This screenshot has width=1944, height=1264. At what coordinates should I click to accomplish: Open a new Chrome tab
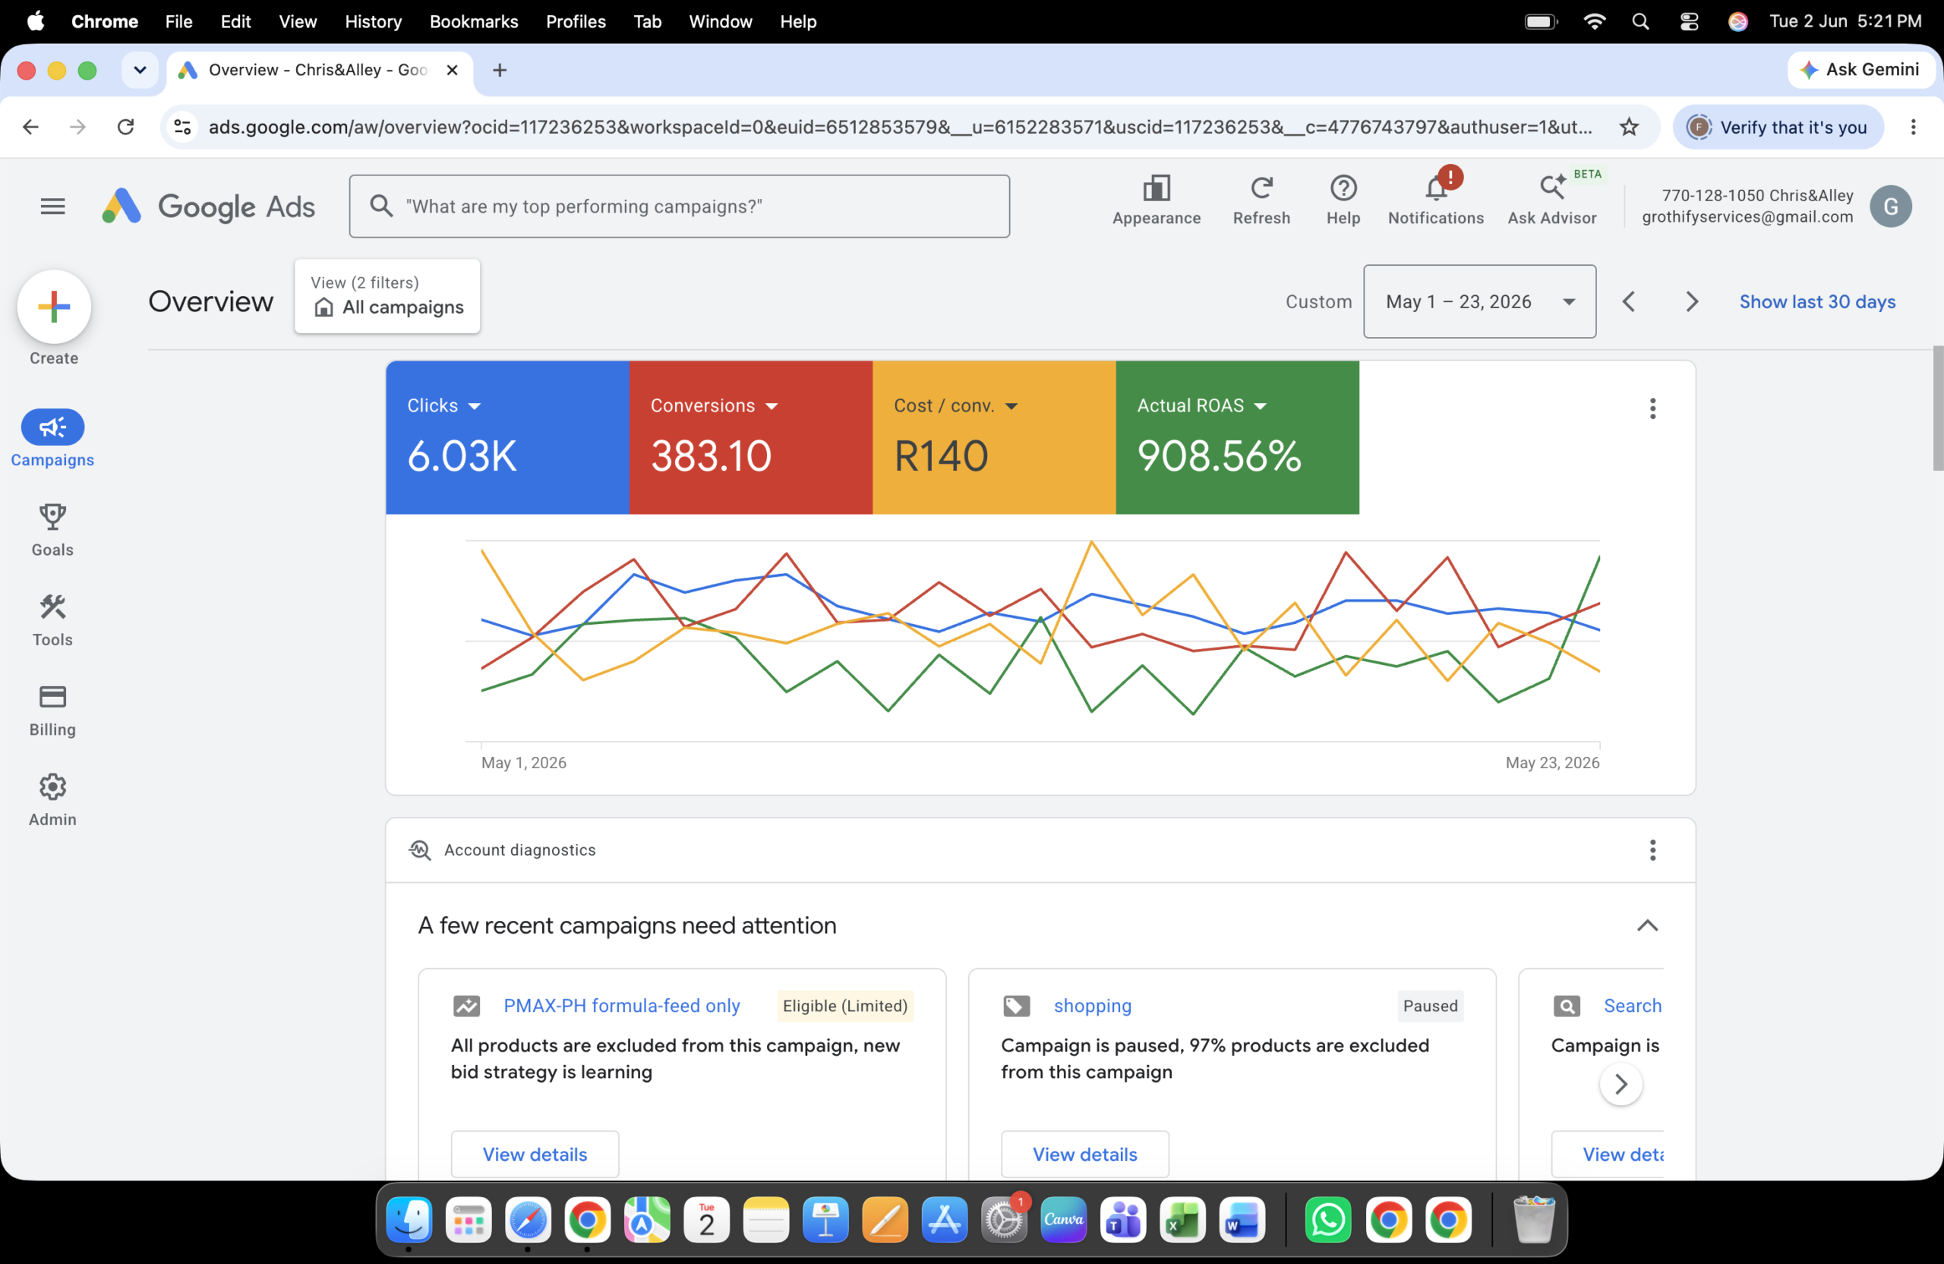pyautogui.click(x=500, y=69)
